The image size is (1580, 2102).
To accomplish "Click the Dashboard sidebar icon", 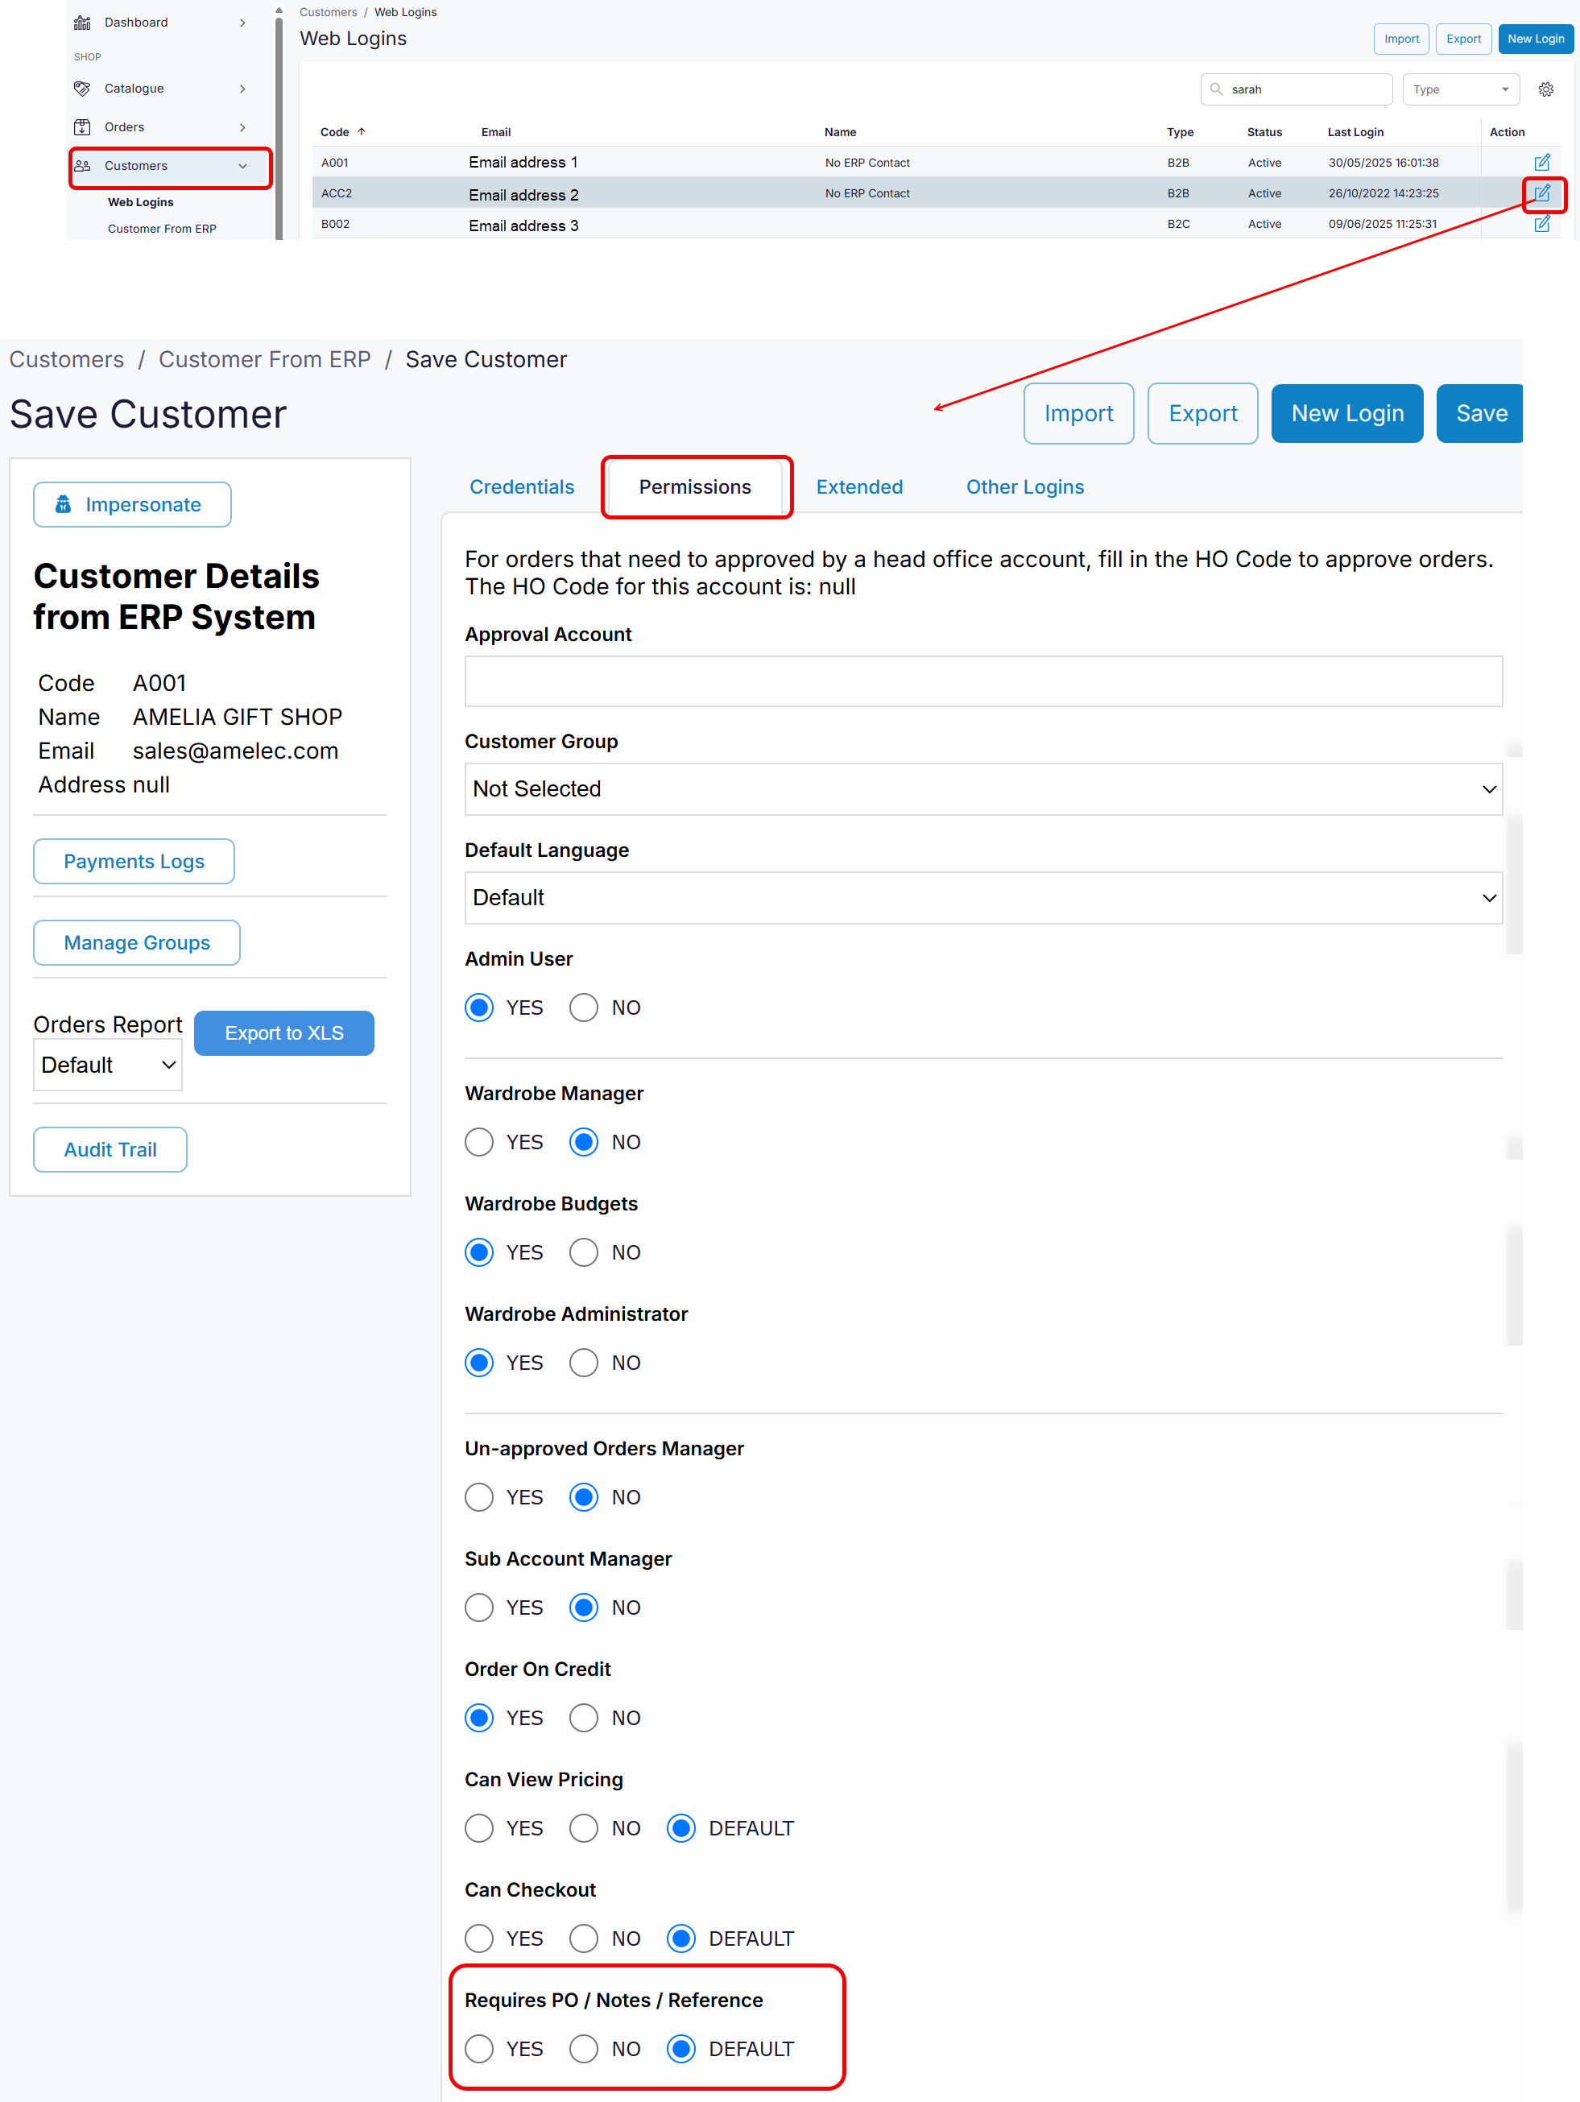I will coord(83,23).
